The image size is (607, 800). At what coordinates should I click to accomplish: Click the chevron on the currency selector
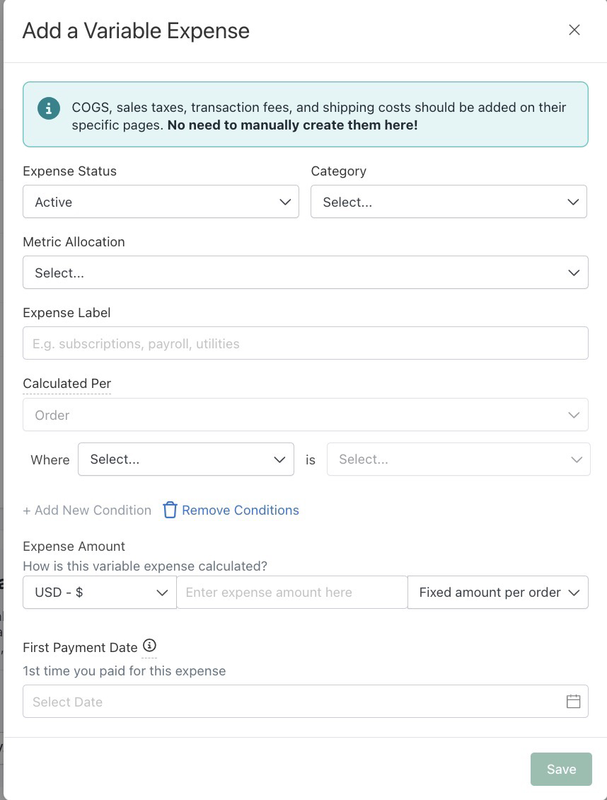(x=162, y=593)
